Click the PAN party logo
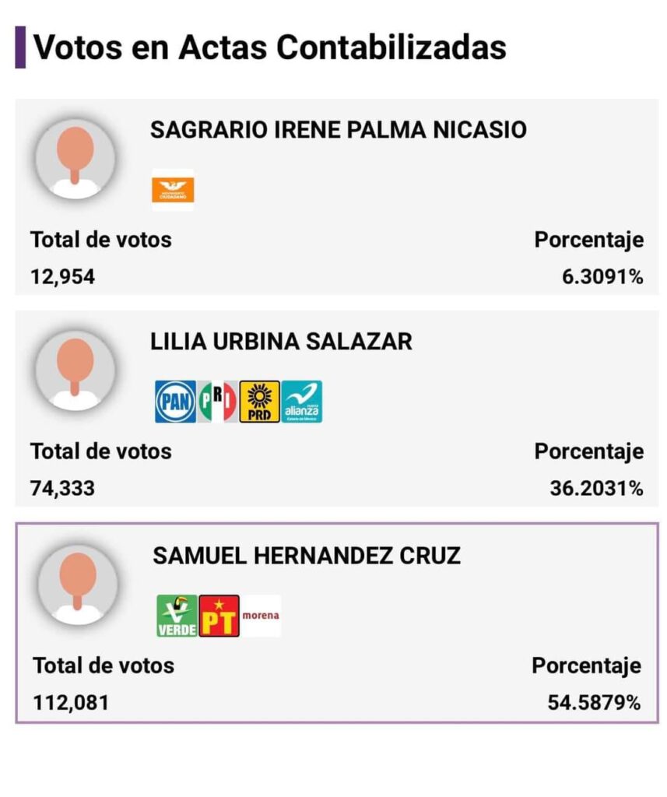Viewport: 667px width, 797px height. point(175,402)
